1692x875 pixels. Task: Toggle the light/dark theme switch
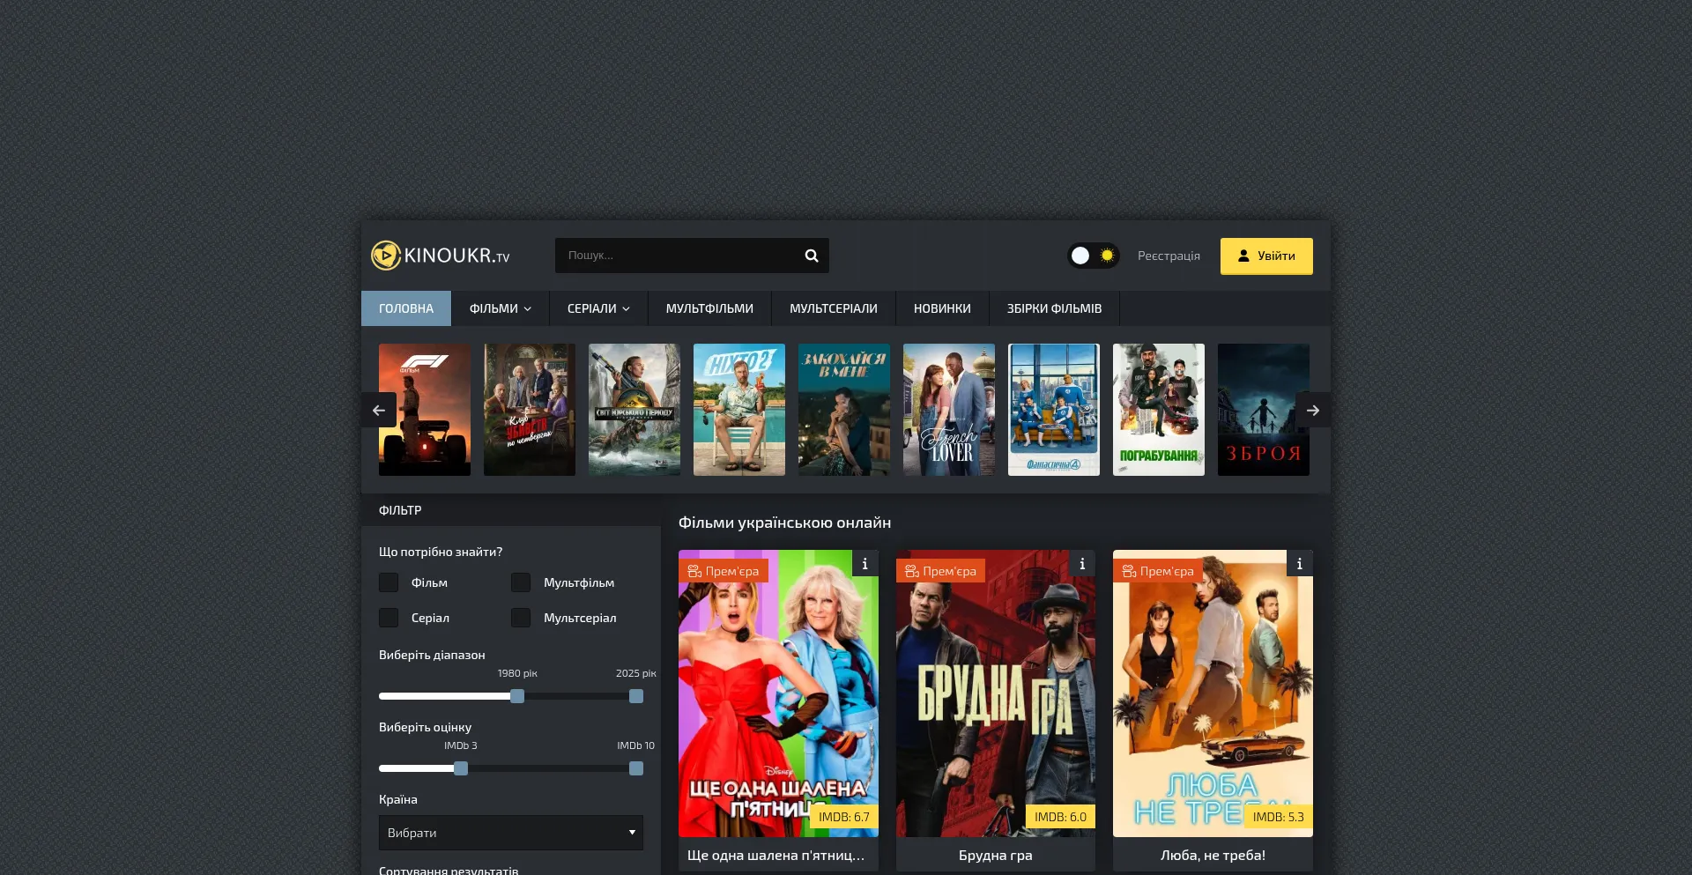1093,256
